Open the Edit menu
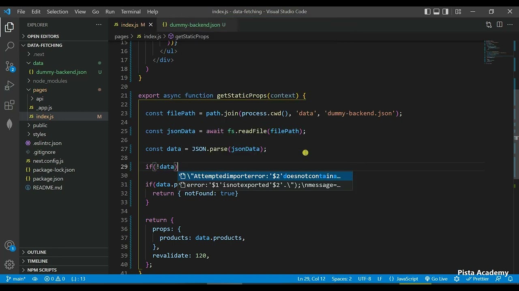This screenshot has width=519, height=291. click(x=36, y=12)
